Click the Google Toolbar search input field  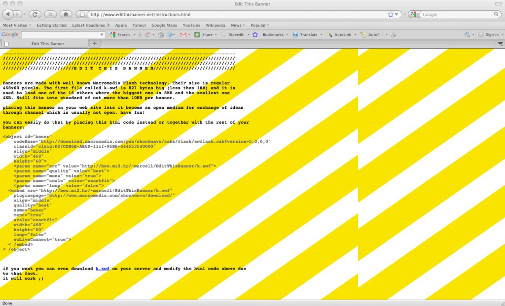point(63,34)
